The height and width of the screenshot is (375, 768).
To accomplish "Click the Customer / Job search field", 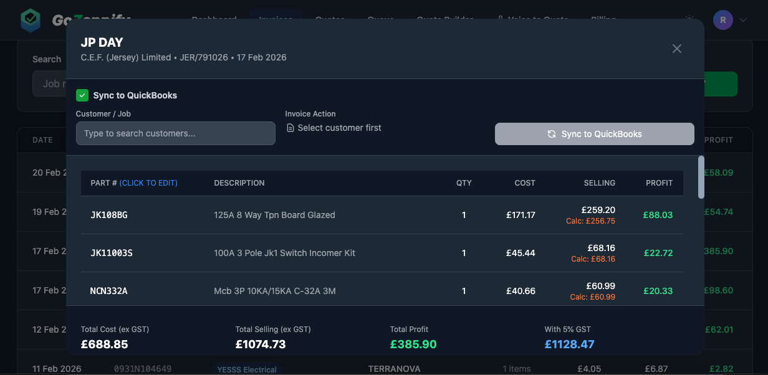I will (175, 133).
